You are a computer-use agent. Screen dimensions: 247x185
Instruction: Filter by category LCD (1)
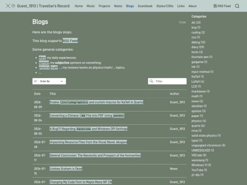coord(196,86)
